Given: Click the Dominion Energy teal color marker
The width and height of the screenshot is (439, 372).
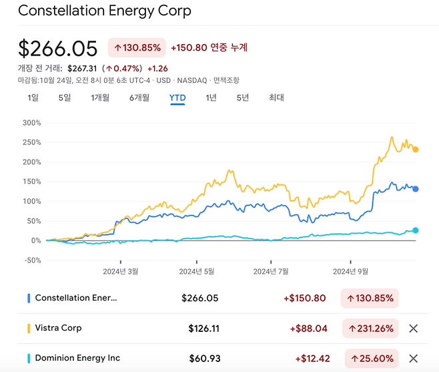Looking at the screenshot, I should [29, 358].
